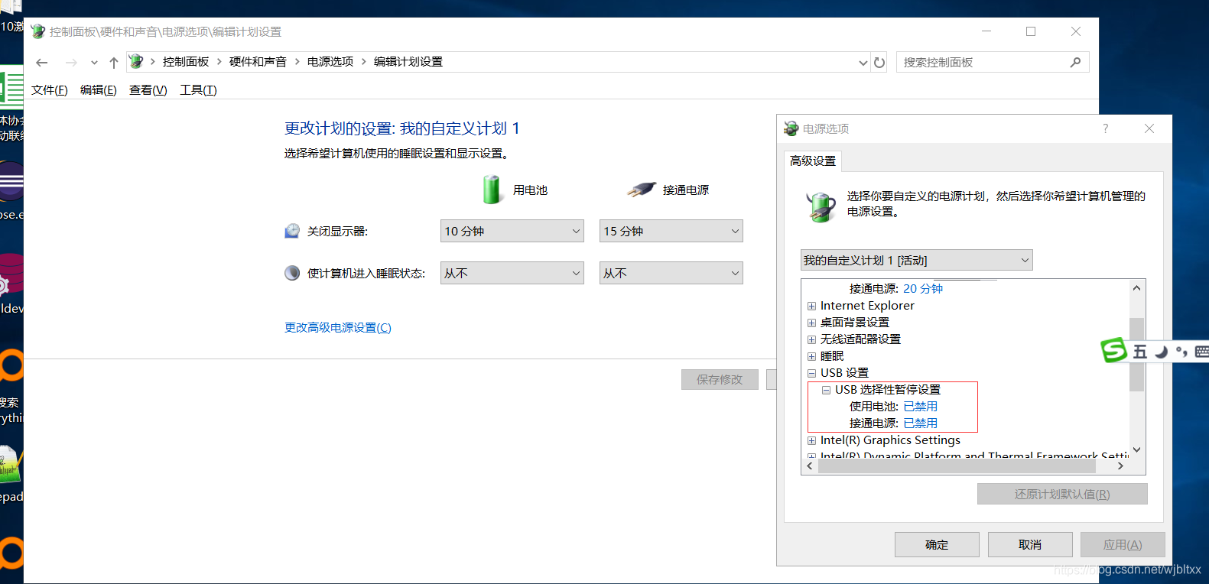Click the control panel window title icon
1209x584 pixels.
click(38, 31)
